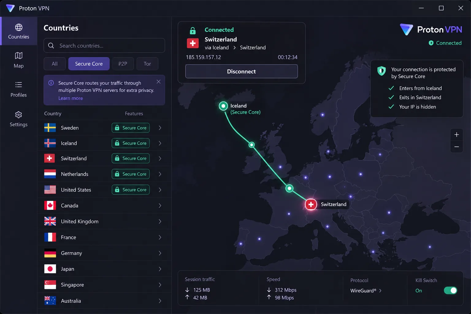471x314 pixels.
Task: Expand the Iceland server list
Action: pos(160,143)
